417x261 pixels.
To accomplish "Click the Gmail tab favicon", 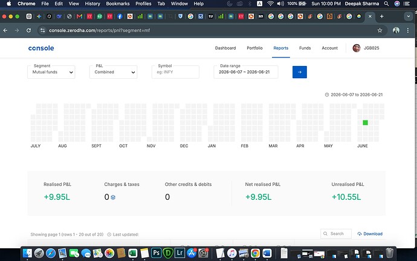I will pyautogui.click(x=79, y=16).
